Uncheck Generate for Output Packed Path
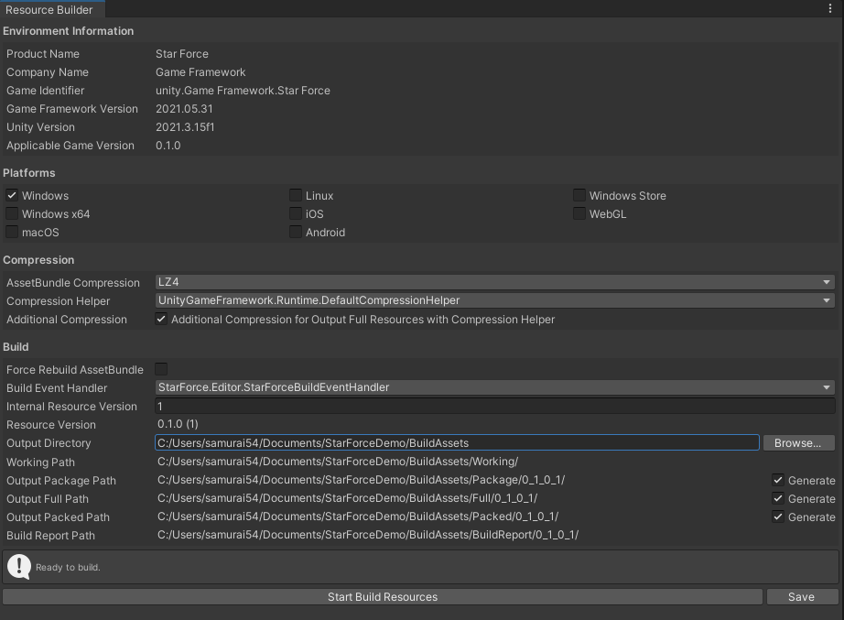Image resolution: width=844 pixels, height=620 pixels. point(778,517)
